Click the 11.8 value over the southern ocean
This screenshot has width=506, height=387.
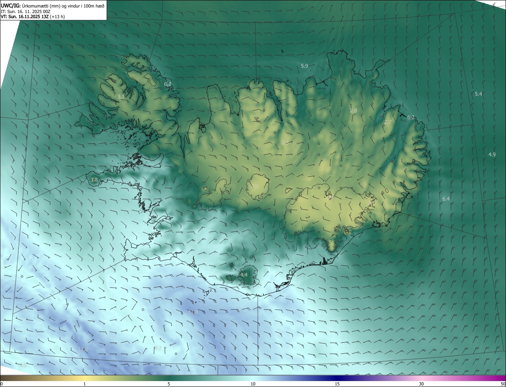click(x=193, y=312)
